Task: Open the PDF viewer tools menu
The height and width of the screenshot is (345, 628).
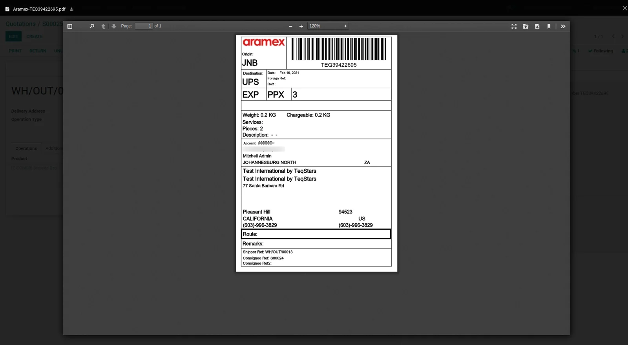Action: coord(563,26)
